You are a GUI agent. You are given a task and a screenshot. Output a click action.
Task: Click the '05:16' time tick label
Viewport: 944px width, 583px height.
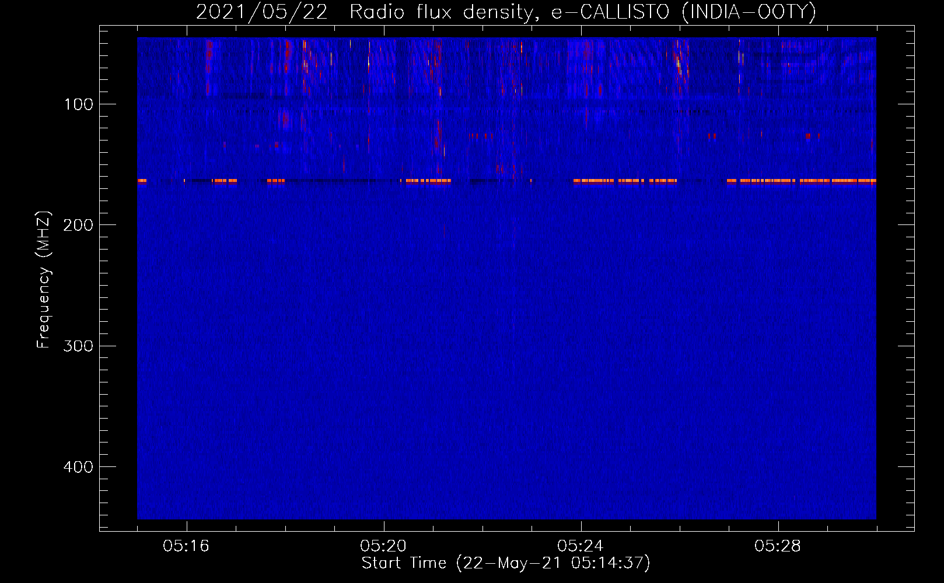(186, 546)
